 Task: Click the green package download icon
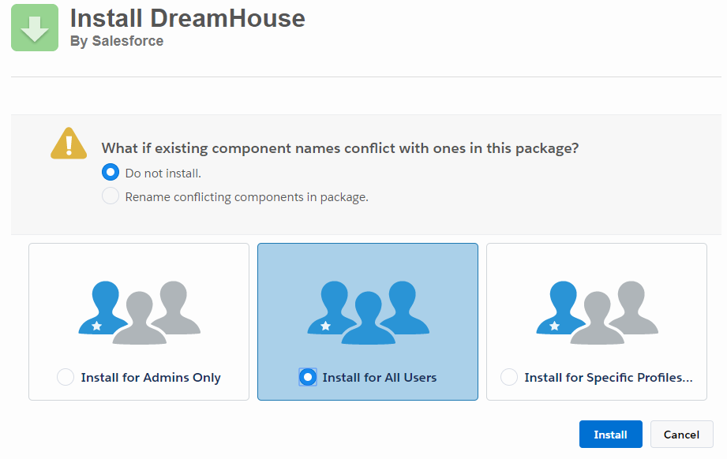click(x=35, y=28)
